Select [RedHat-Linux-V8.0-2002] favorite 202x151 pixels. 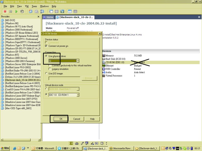click(x=18, y=67)
